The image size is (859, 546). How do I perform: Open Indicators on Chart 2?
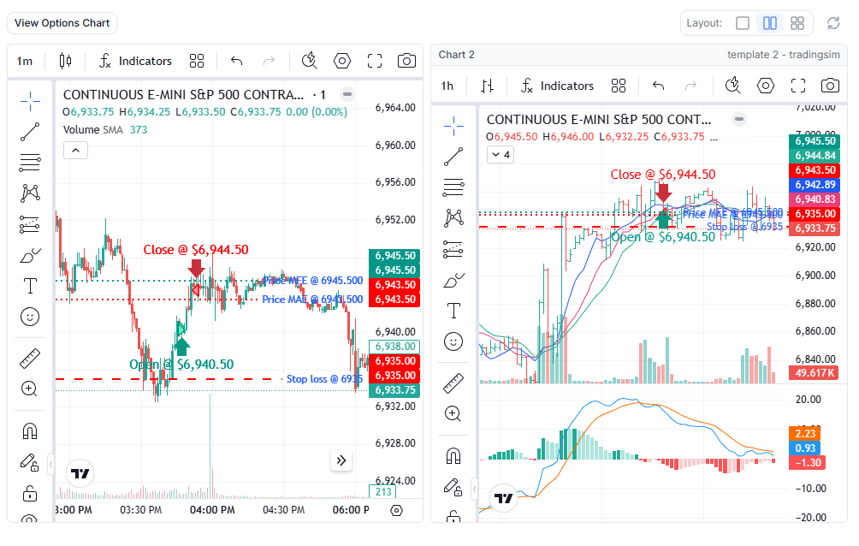tap(557, 86)
